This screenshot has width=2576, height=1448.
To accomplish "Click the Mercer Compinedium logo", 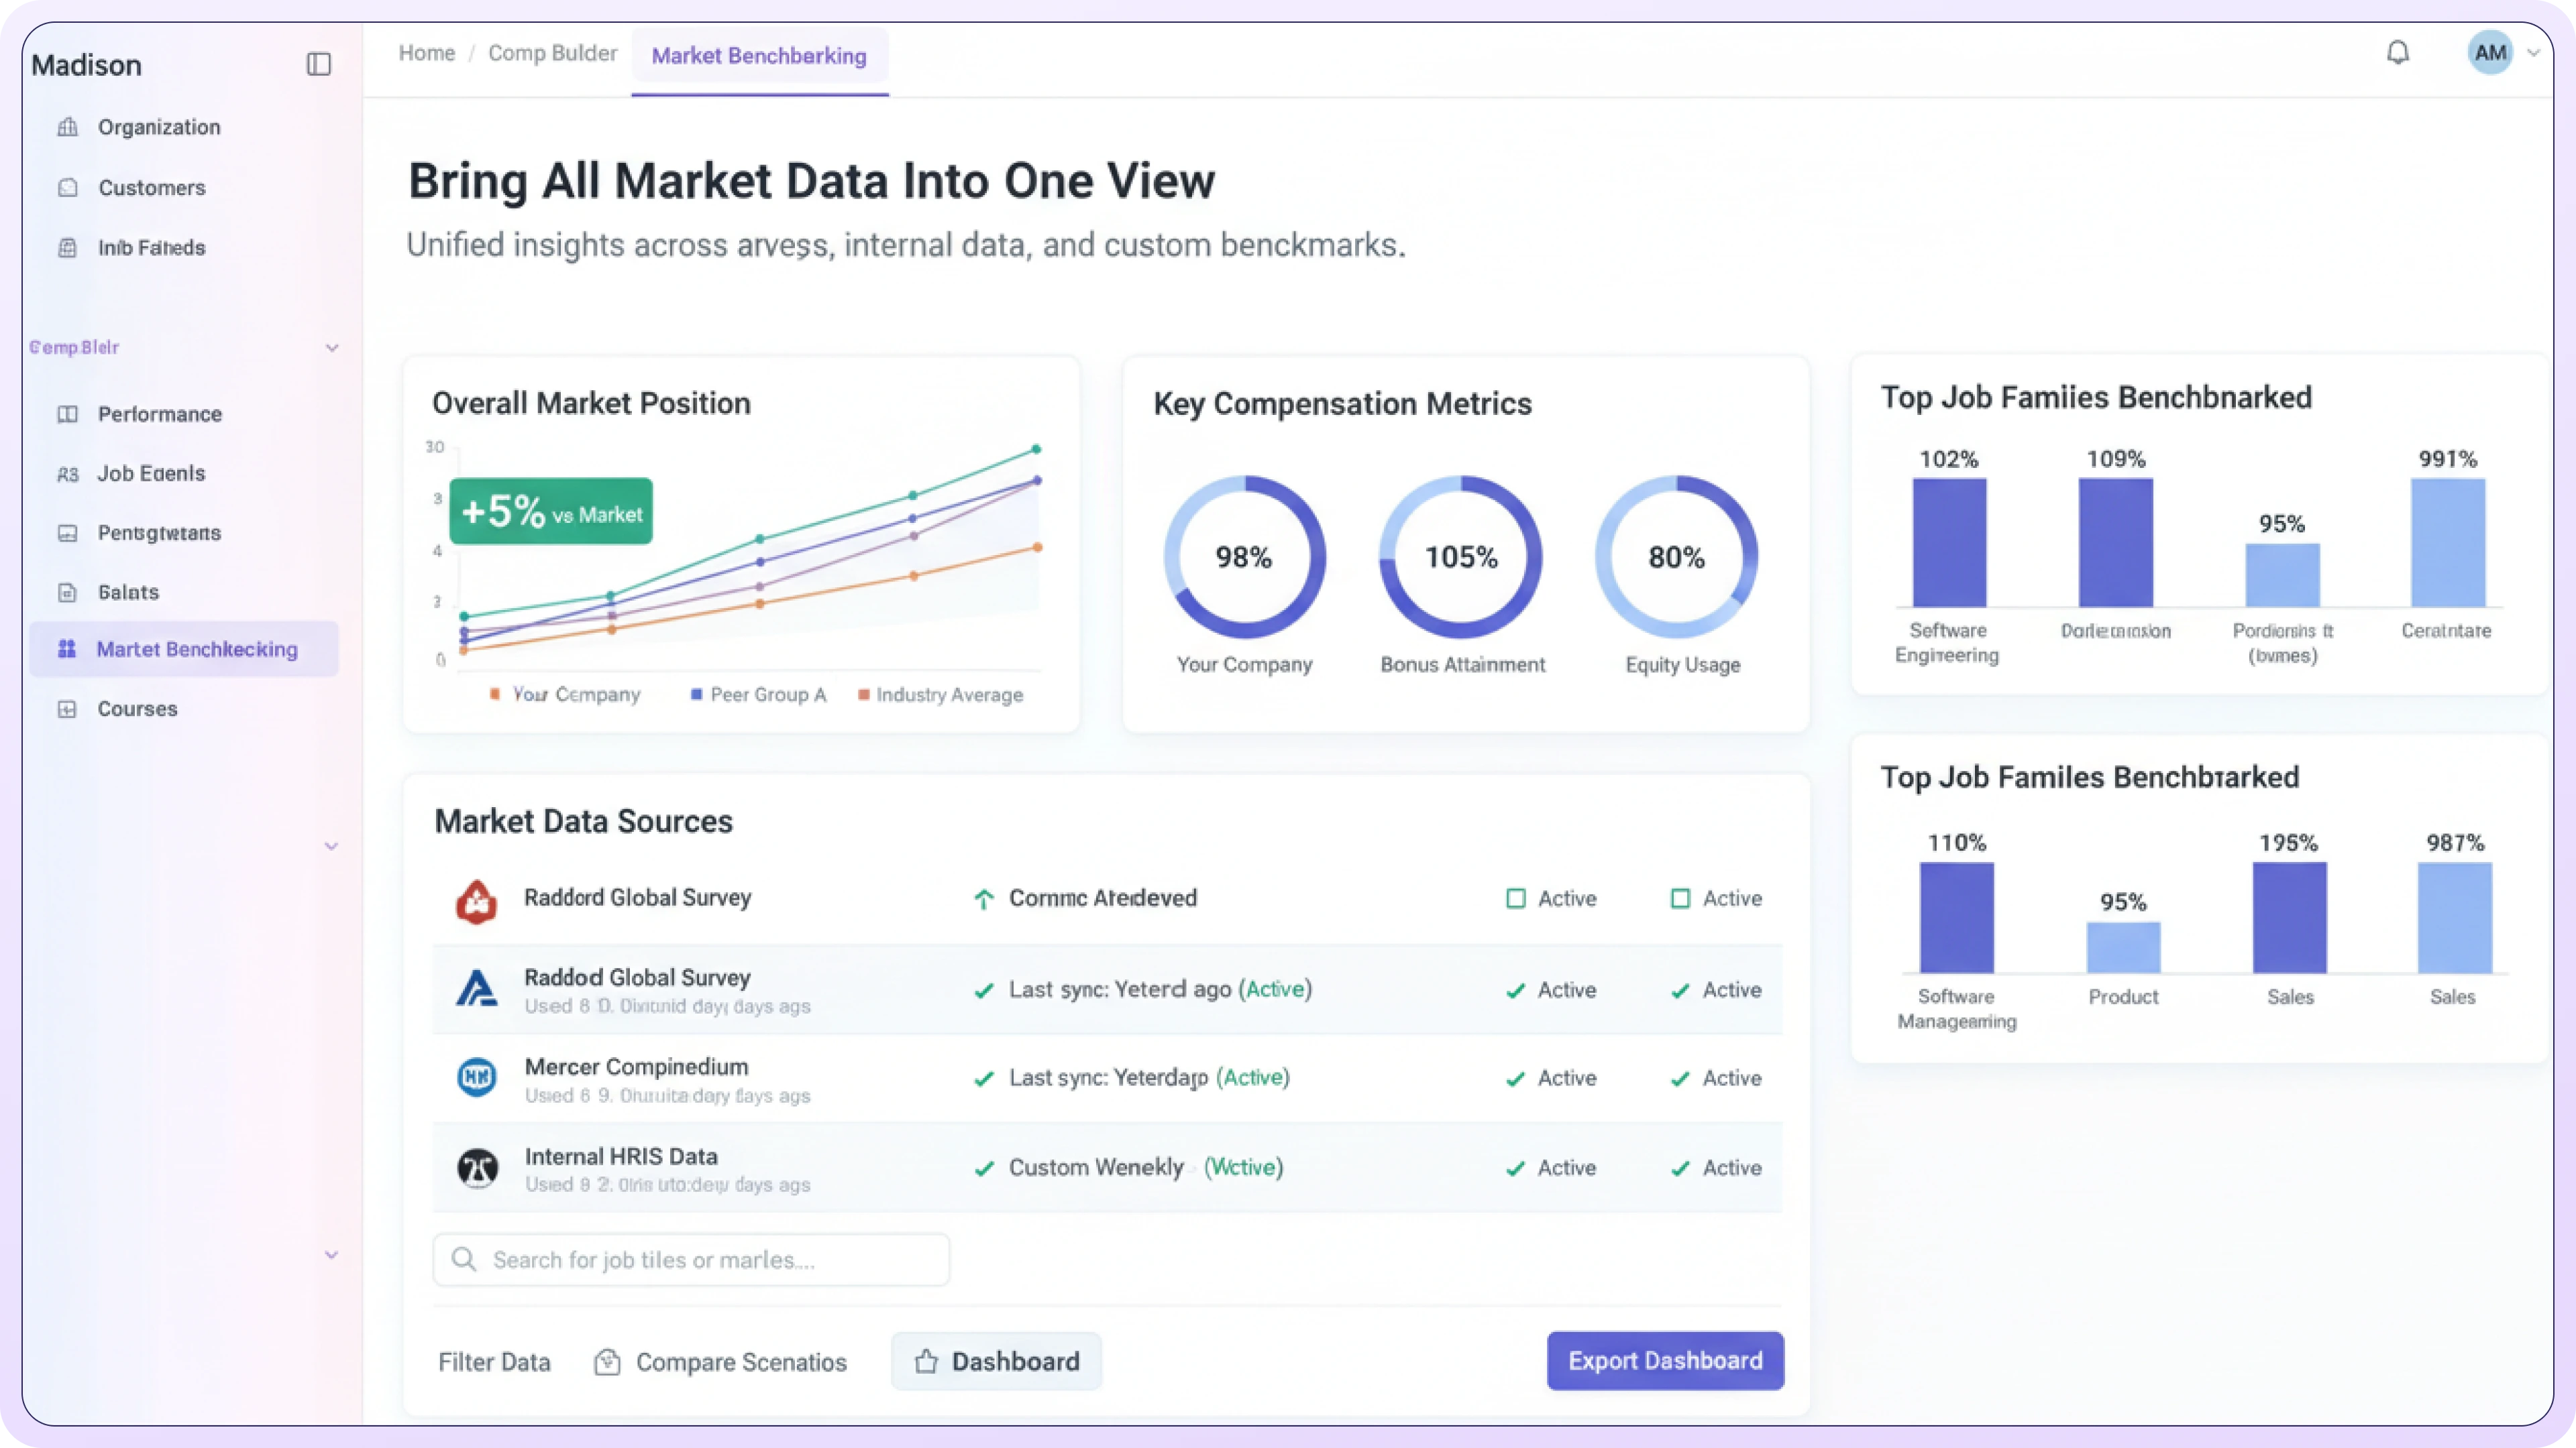I will [x=476, y=1077].
